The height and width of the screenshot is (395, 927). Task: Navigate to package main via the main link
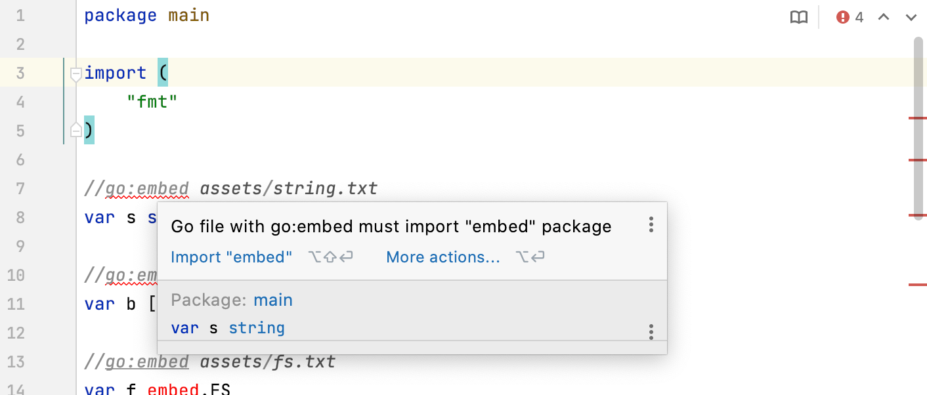(273, 300)
